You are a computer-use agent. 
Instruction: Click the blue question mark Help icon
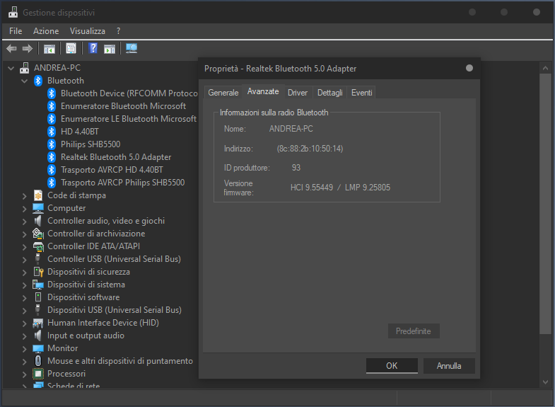93,48
